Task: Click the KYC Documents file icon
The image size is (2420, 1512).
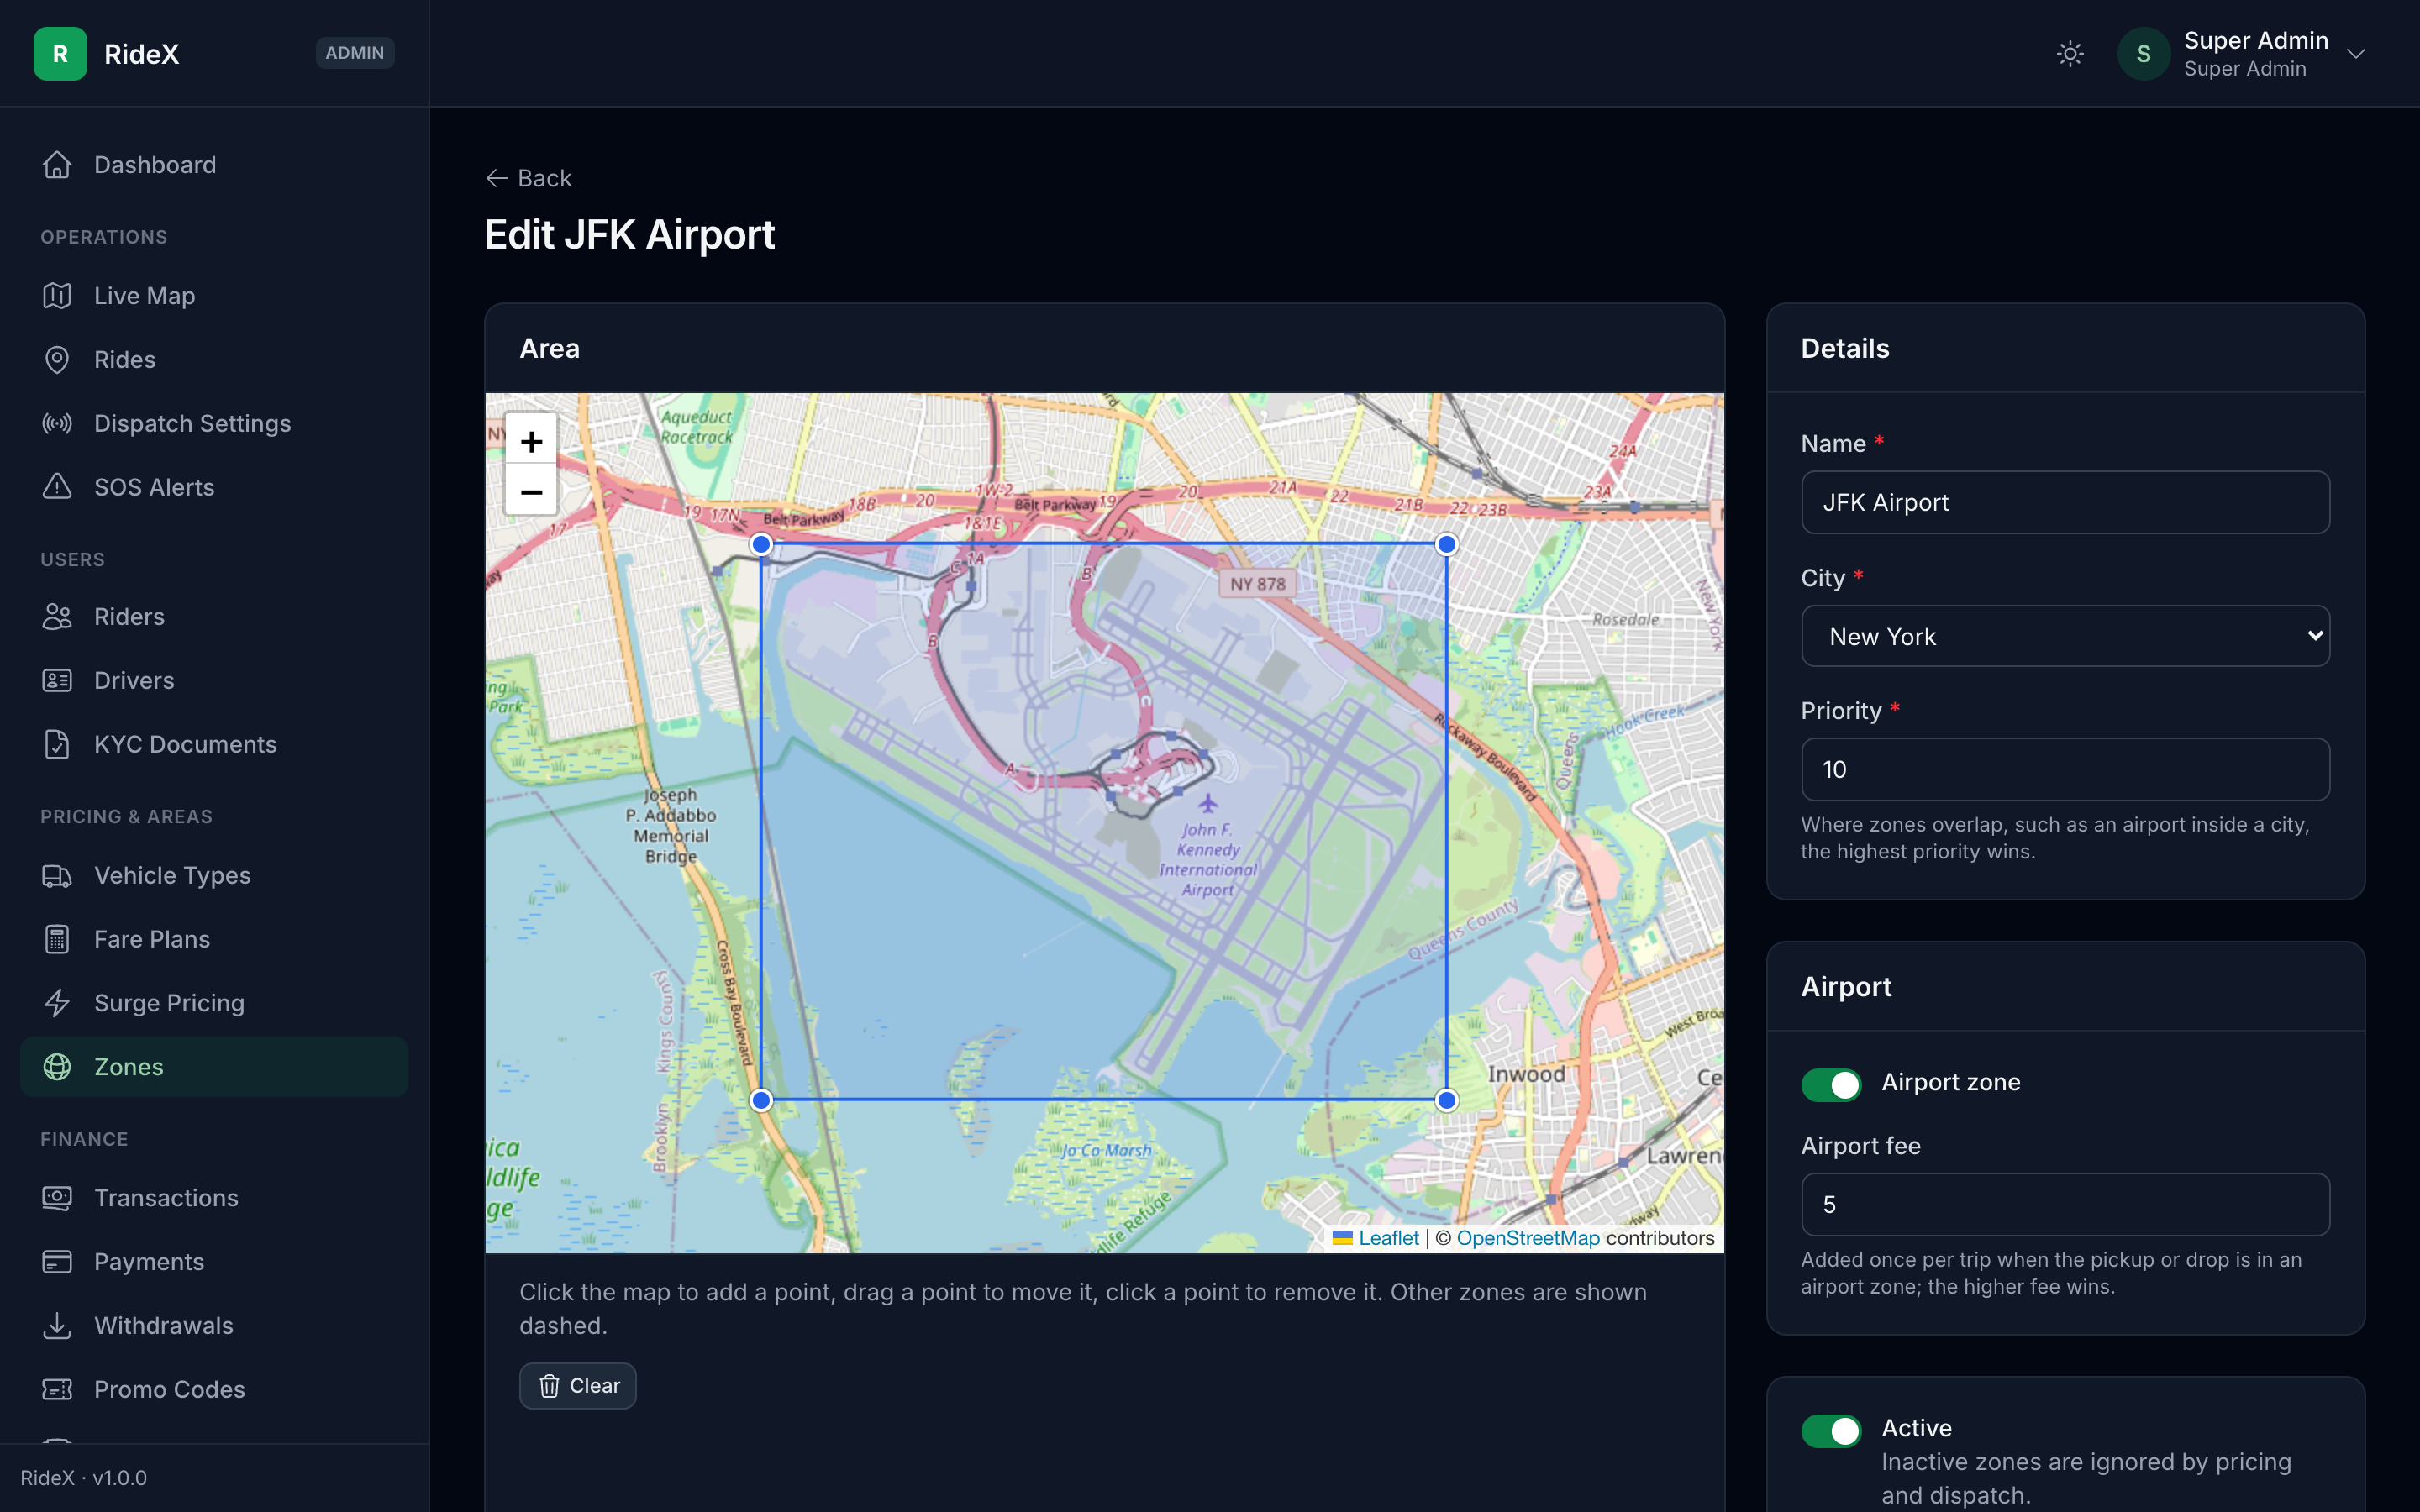Action: tap(57, 745)
